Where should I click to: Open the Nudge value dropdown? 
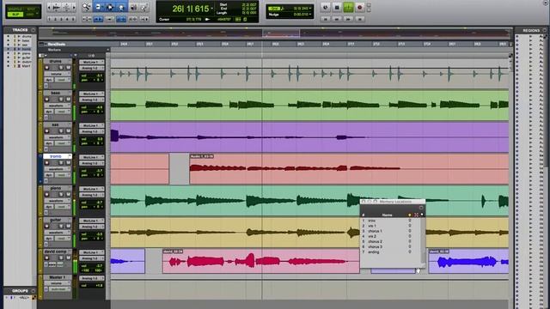pos(310,15)
